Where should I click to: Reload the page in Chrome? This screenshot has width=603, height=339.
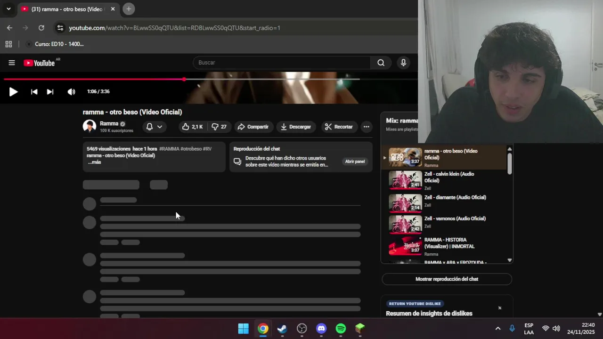(x=41, y=28)
